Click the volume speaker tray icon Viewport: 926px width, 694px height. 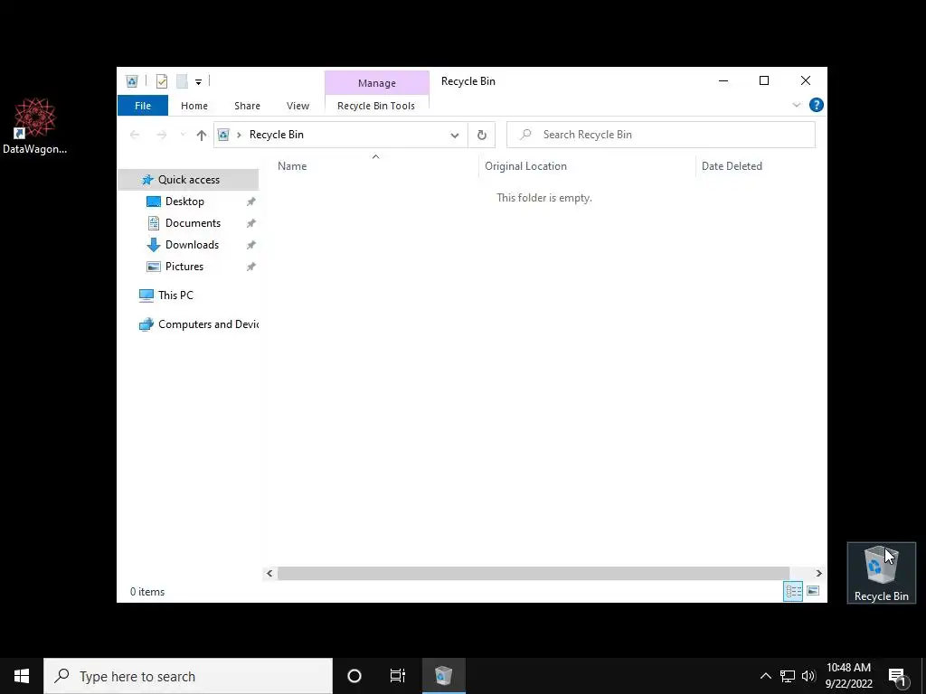[808, 676]
